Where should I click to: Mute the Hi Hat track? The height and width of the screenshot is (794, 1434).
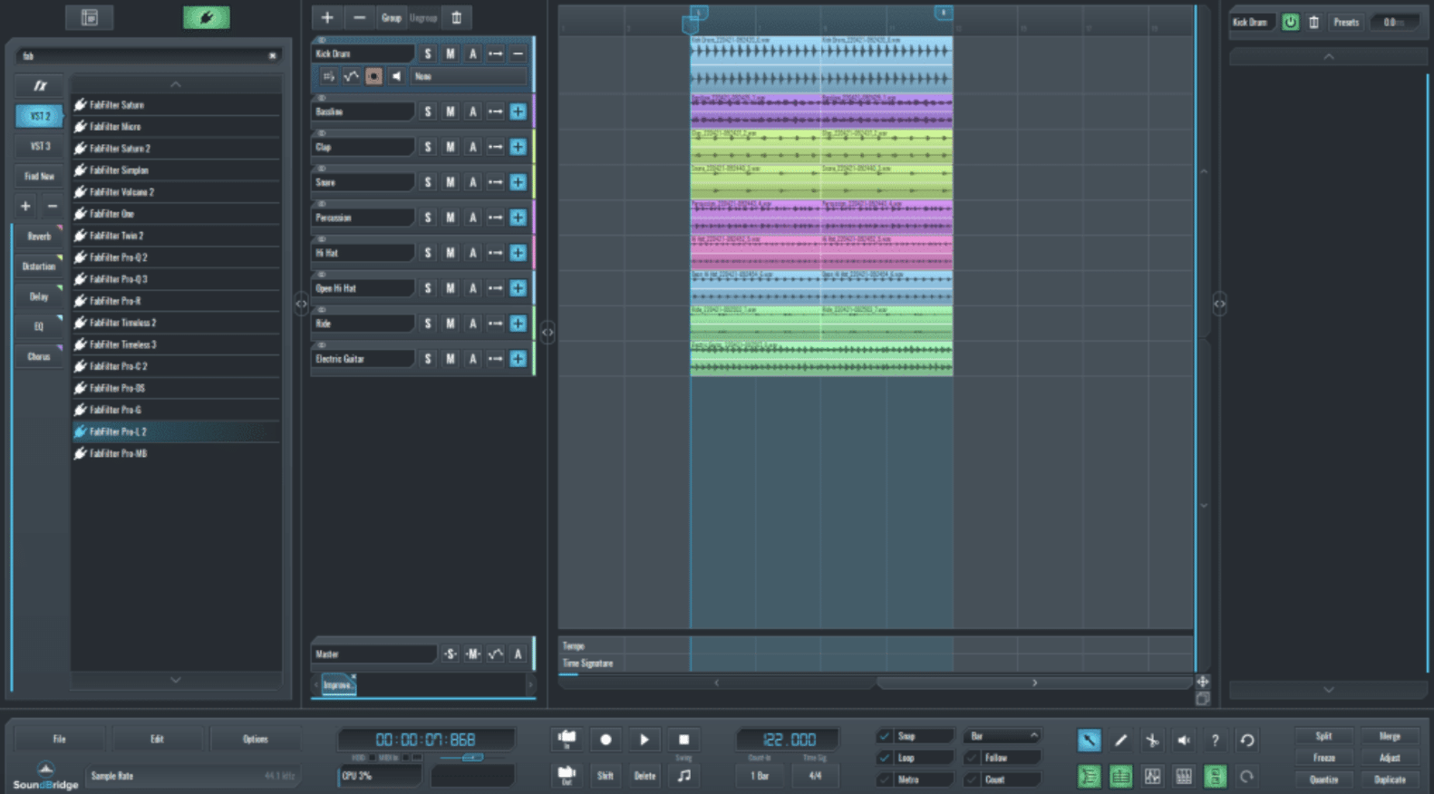(450, 253)
